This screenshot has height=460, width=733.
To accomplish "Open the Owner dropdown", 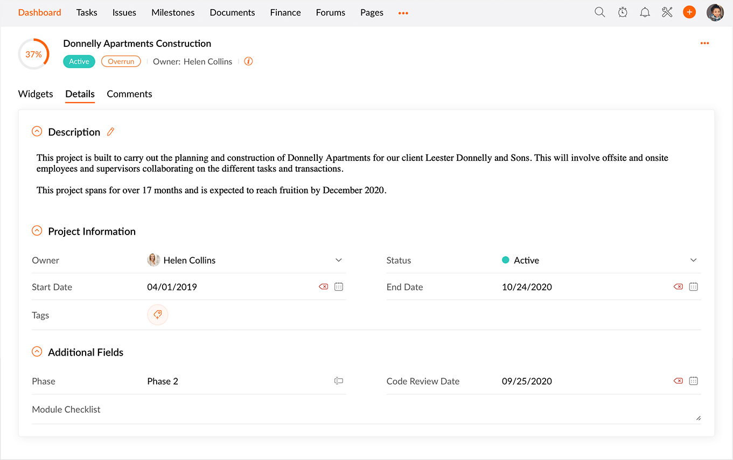I will [x=339, y=260].
